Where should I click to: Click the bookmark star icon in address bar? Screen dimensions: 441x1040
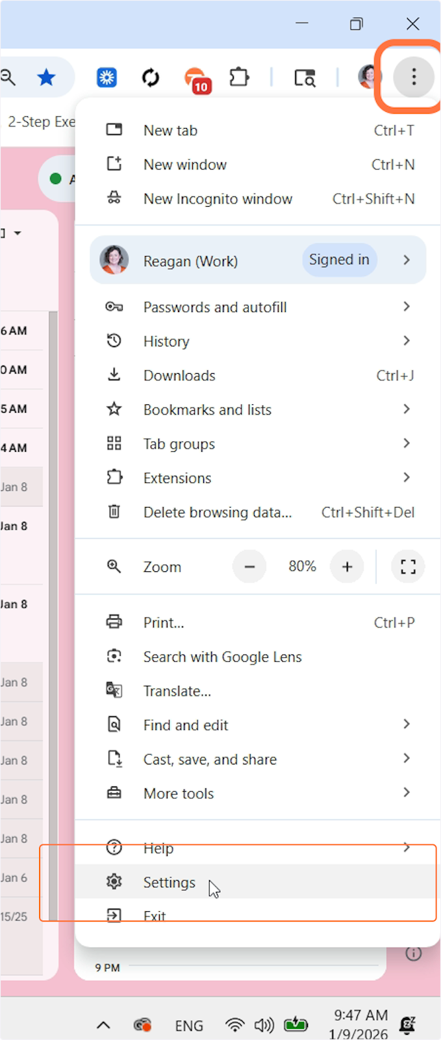(46, 78)
